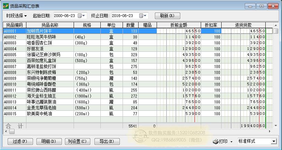
Task: Click the 导出(E) button
Action: click(x=106, y=141)
